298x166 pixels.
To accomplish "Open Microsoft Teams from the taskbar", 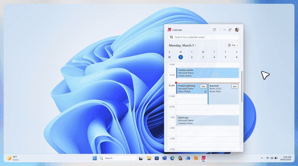I will coord(164,158).
